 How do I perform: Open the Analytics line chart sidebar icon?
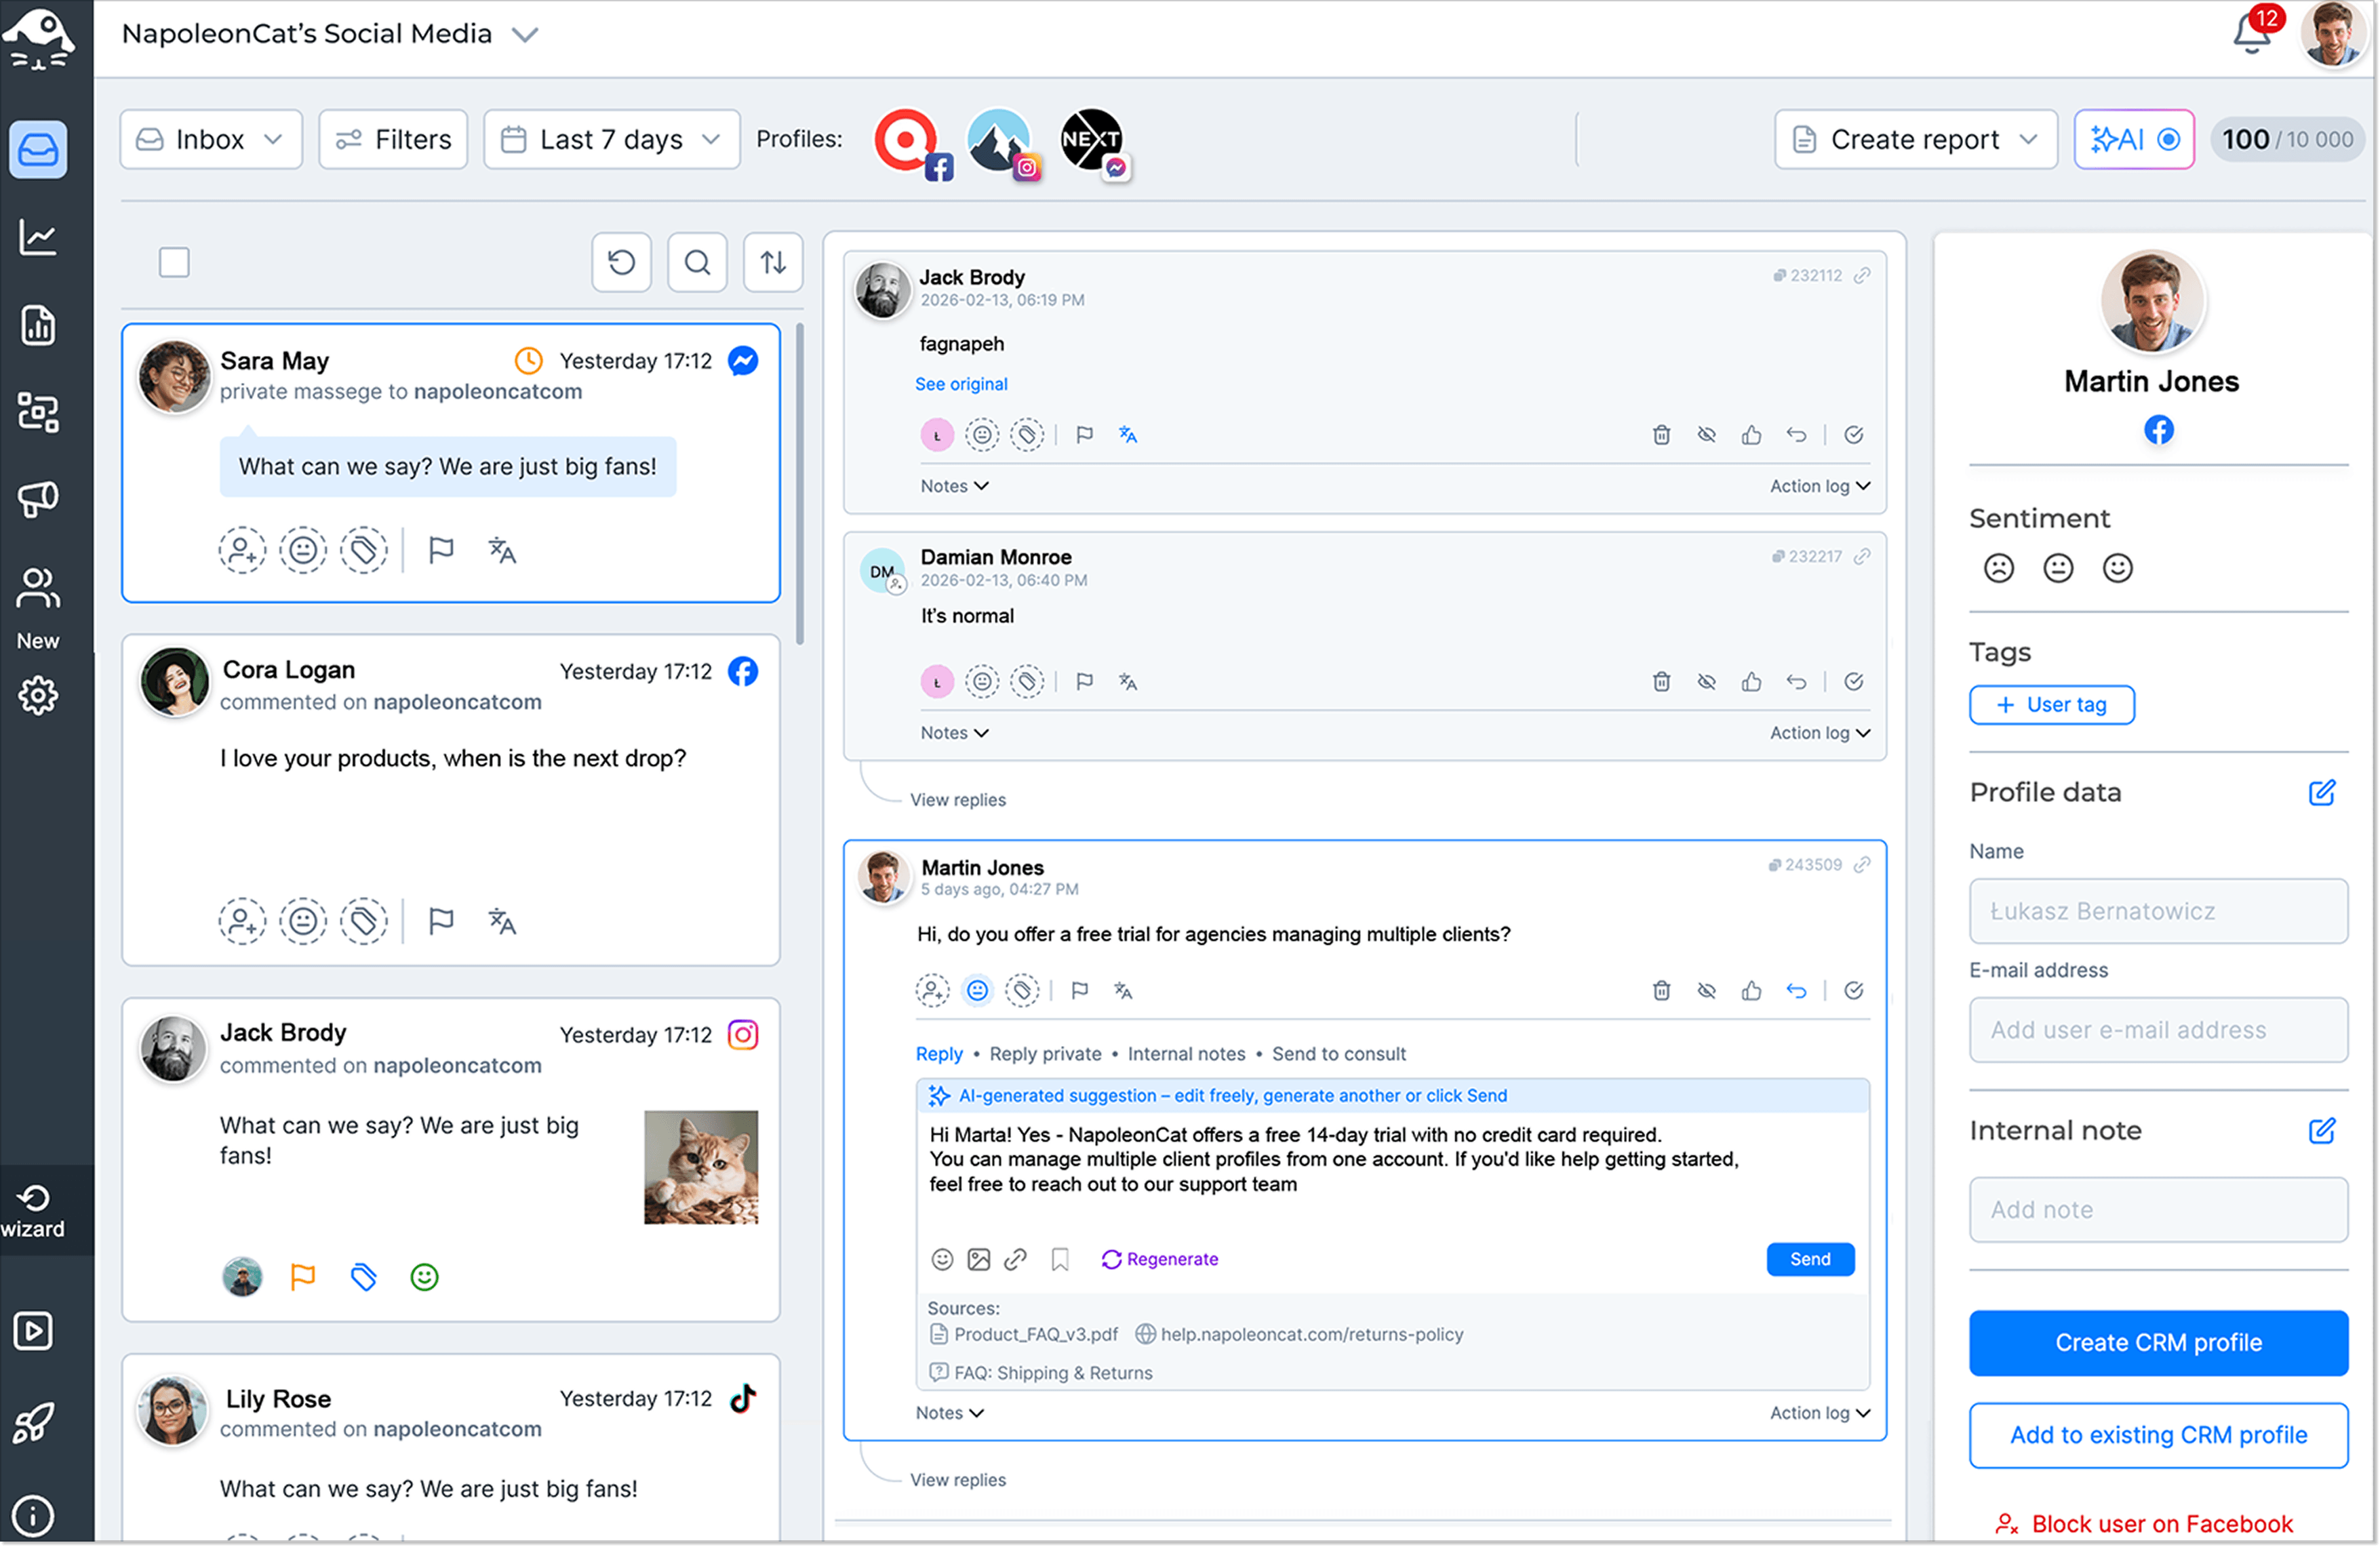pyautogui.click(x=38, y=237)
